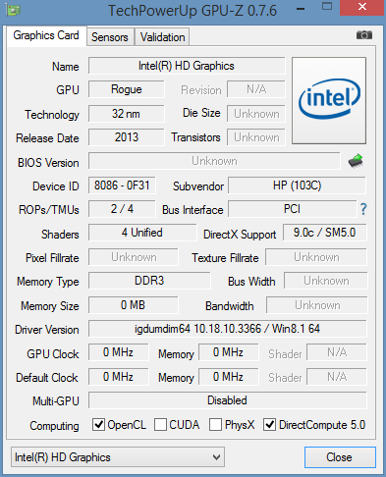Click the camera screenshot icon
Screen dimensions: 386x477
point(364,34)
